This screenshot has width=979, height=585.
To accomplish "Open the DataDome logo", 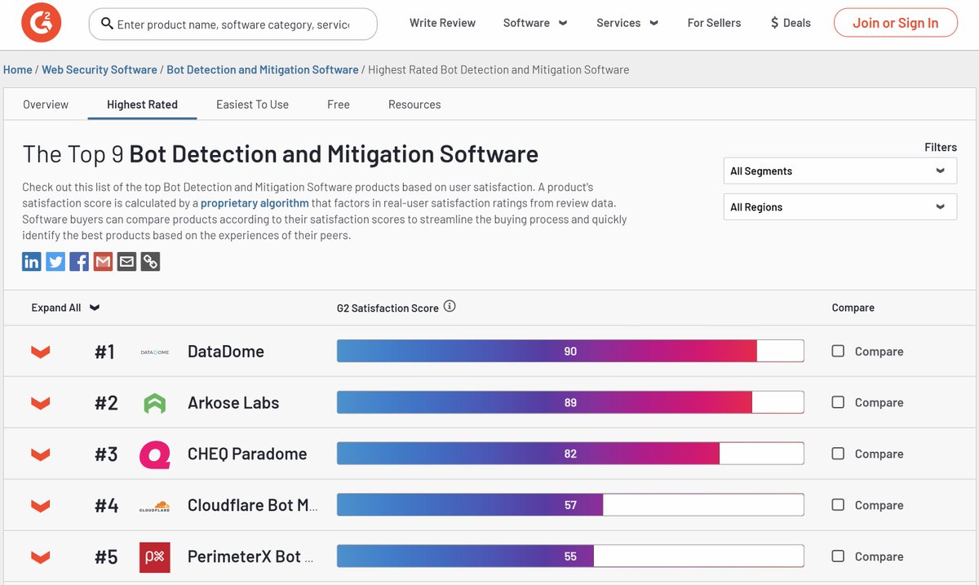I will coord(155,352).
